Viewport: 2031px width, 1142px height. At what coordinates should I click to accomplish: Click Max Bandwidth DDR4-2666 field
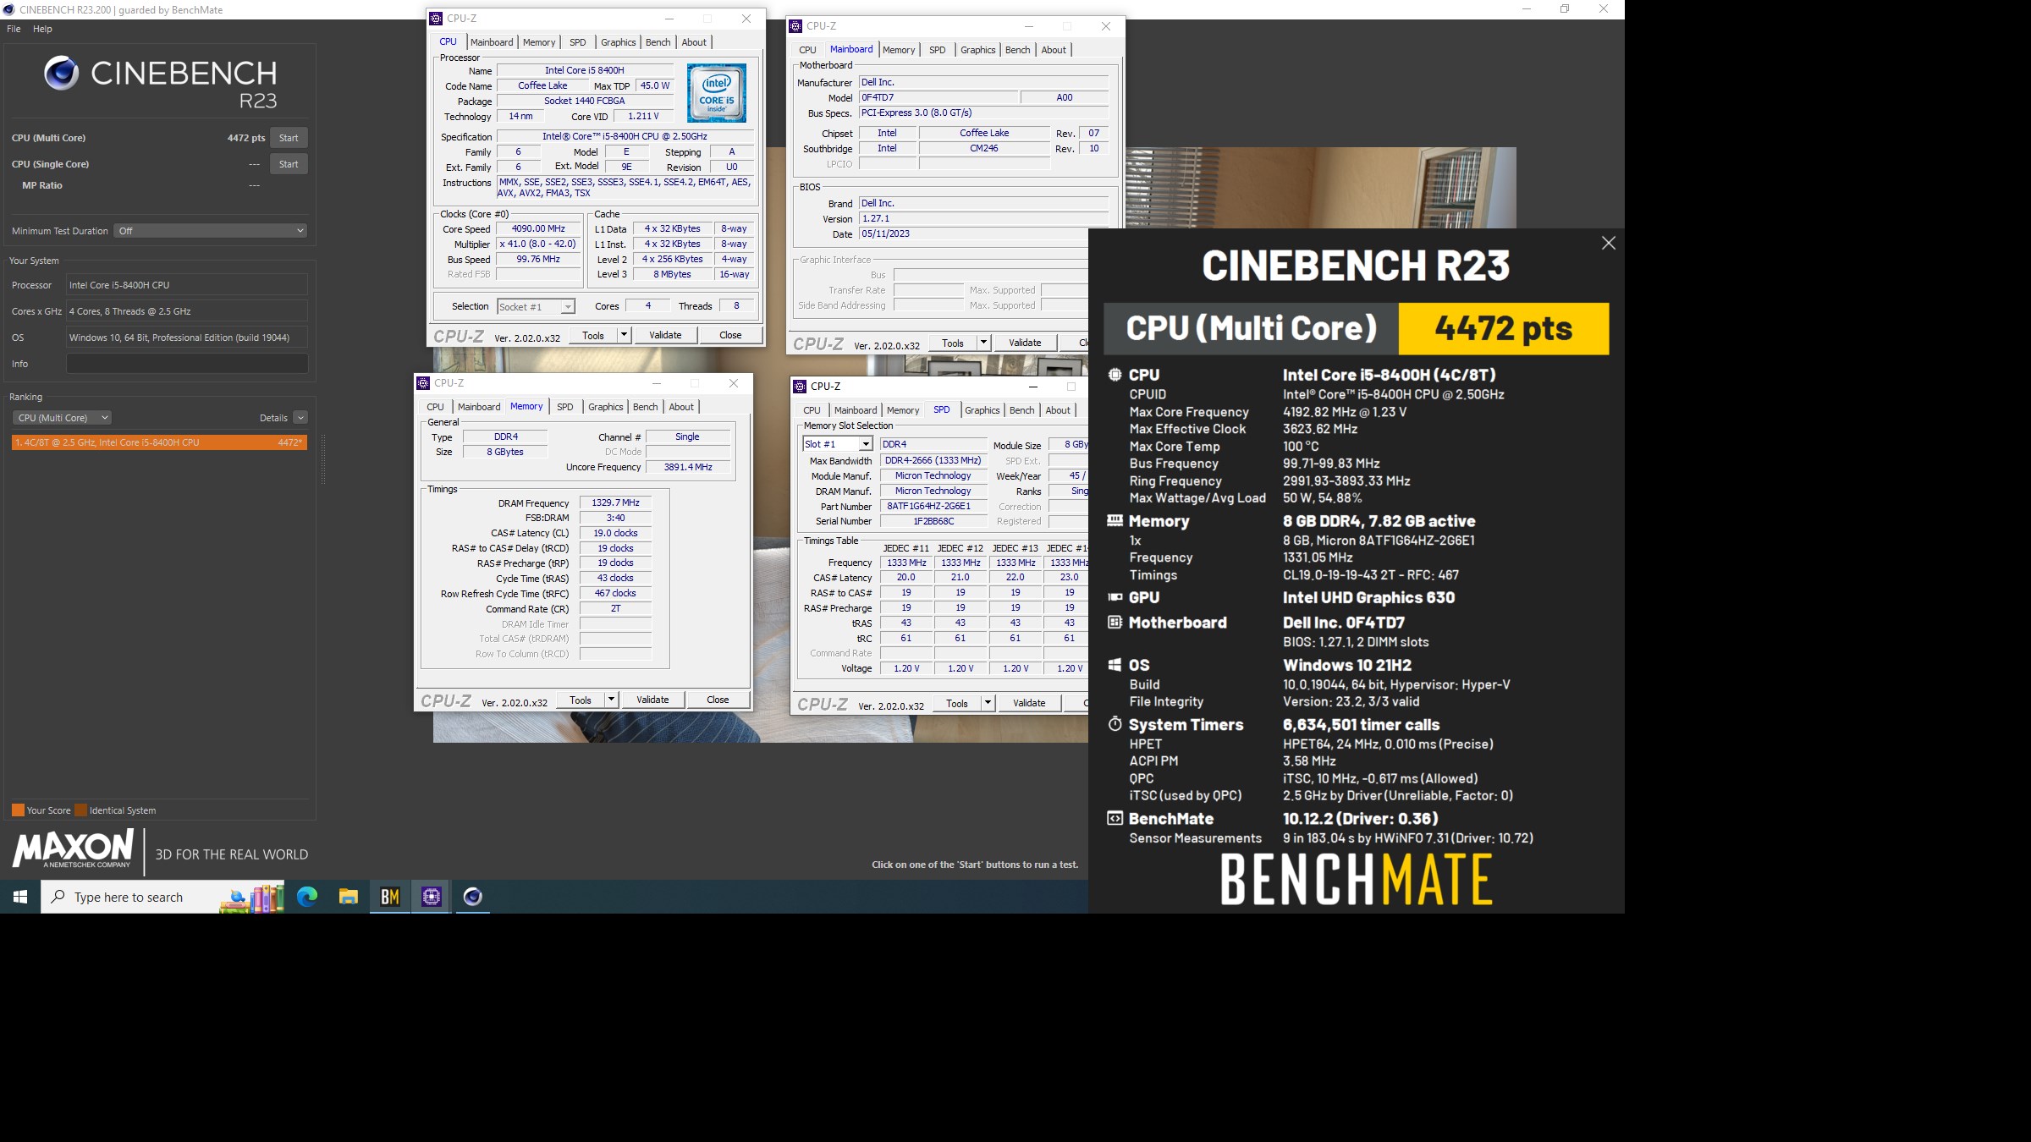(933, 461)
